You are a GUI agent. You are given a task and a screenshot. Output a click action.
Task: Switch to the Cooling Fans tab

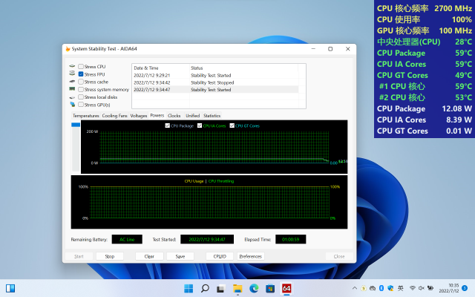[114, 116]
